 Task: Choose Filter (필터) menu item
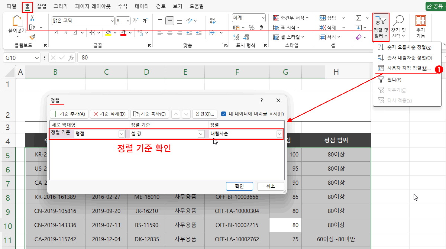(x=407, y=80)
